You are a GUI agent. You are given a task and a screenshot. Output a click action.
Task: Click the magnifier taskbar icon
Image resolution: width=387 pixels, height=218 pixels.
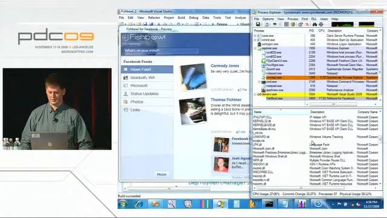[x=171, y=204]
